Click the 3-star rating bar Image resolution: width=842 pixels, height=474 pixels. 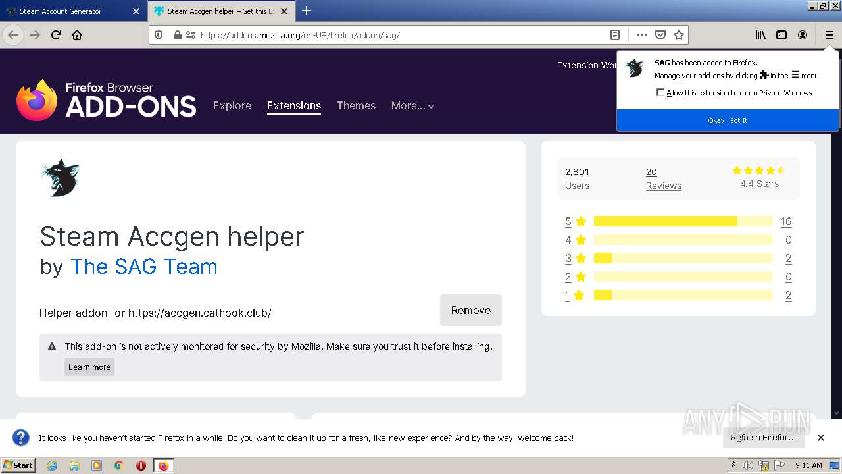[x=683, y=258]
